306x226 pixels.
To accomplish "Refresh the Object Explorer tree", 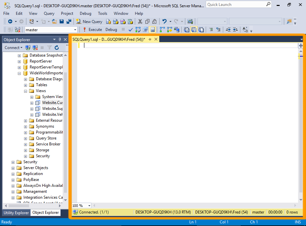I will 57,47.
